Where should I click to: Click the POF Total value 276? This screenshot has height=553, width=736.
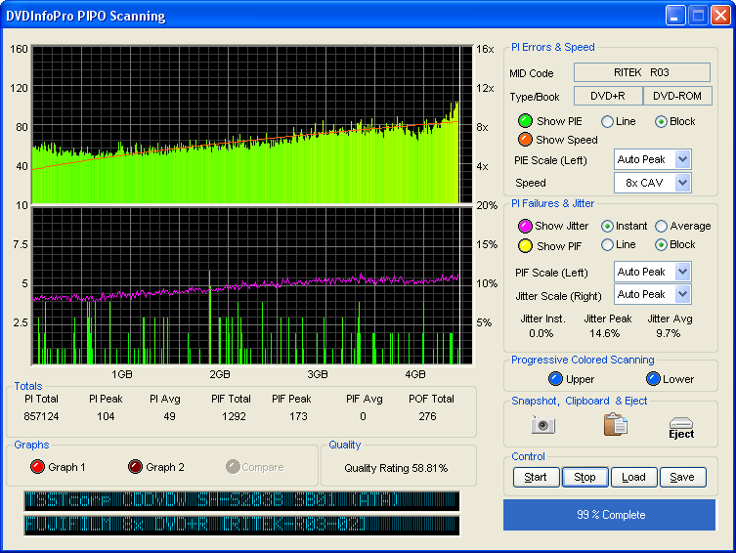point(427,416)
